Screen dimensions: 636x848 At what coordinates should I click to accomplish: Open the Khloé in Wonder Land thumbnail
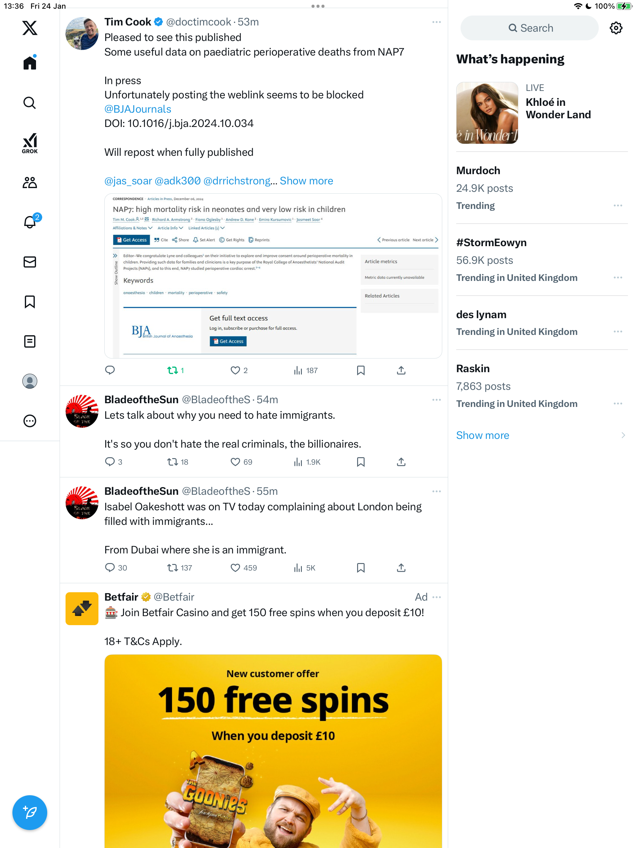point(487,113)
